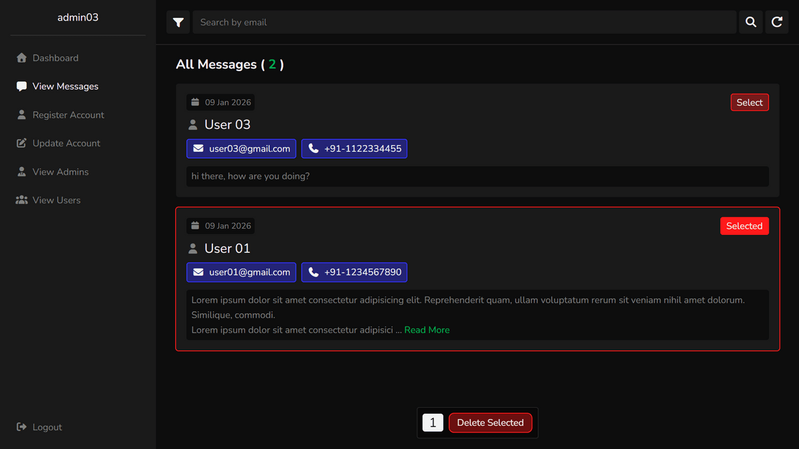Click the filter funnel icon
The image size is (799, 449).
click(178, 23)
